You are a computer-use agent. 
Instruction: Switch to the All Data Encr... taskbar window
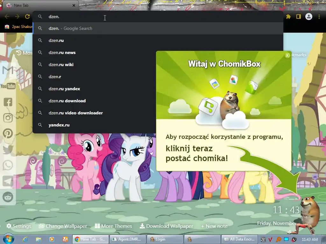(x=239, y=239)
